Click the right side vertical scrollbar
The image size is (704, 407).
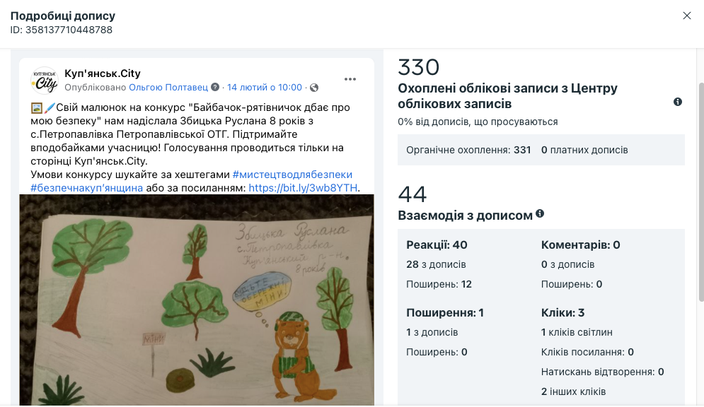[701, 192]
